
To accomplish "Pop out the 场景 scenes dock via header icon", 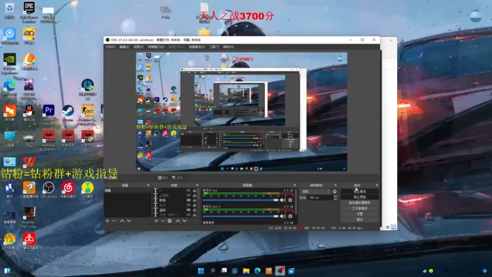I will click(x=148, y=185).
